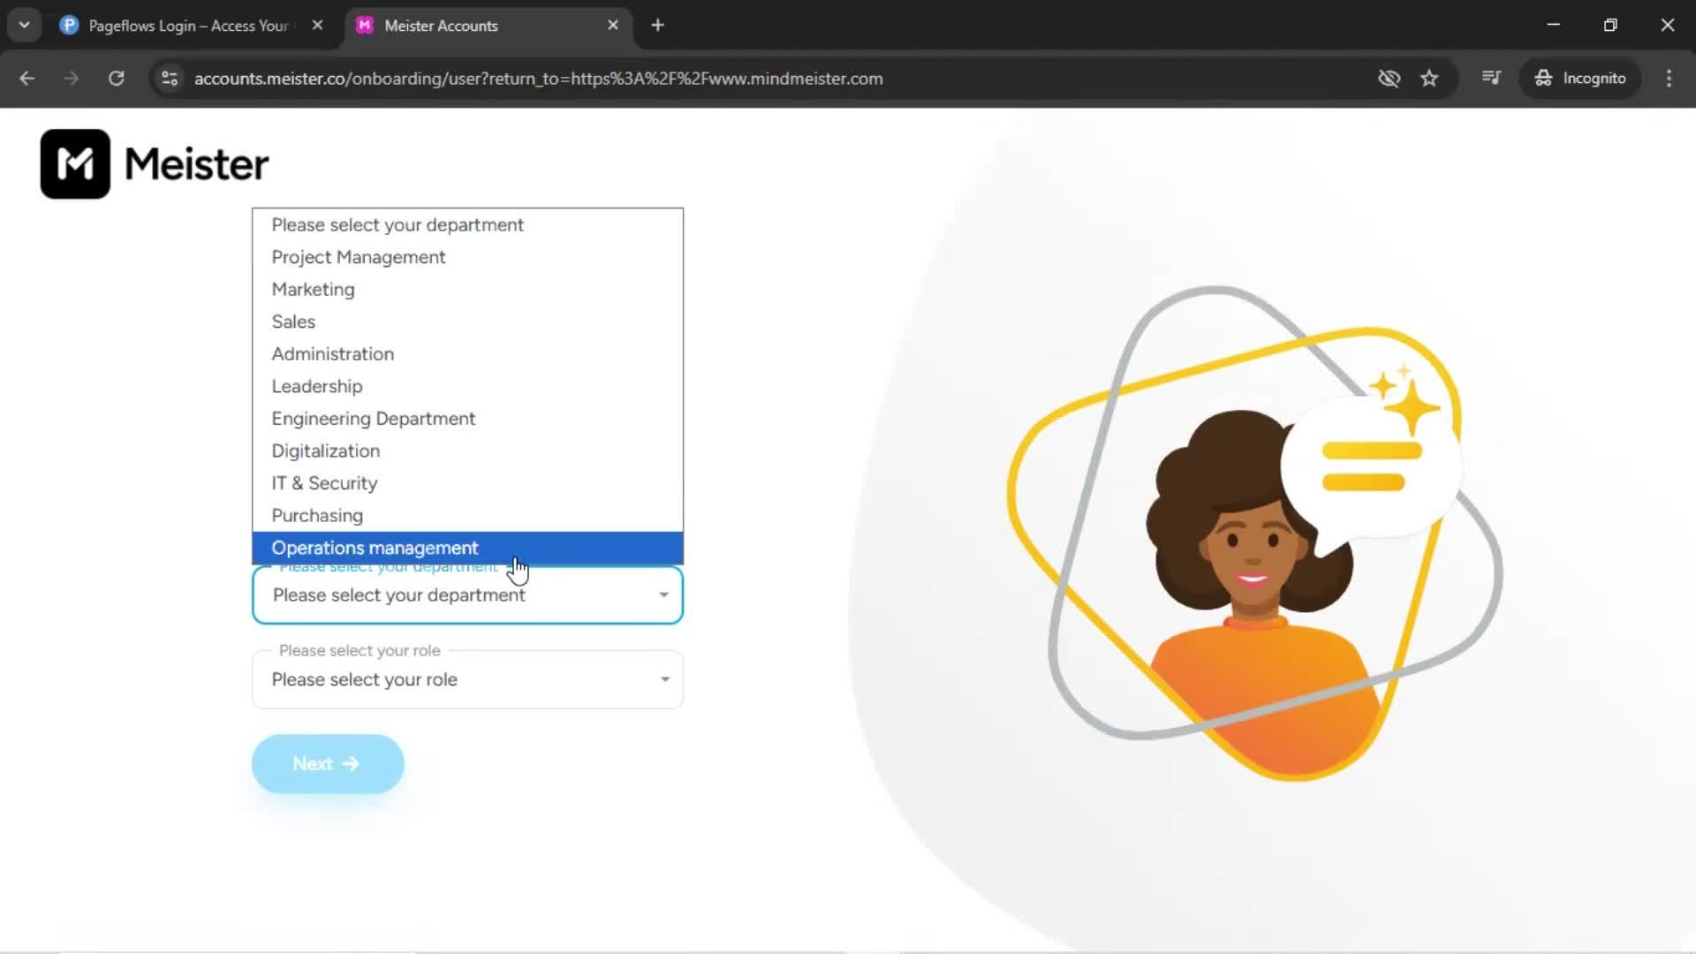The width and height of the screenshot is (1696, 954).
Task: Choose Operations management option
Action: (x=467, y=548)
